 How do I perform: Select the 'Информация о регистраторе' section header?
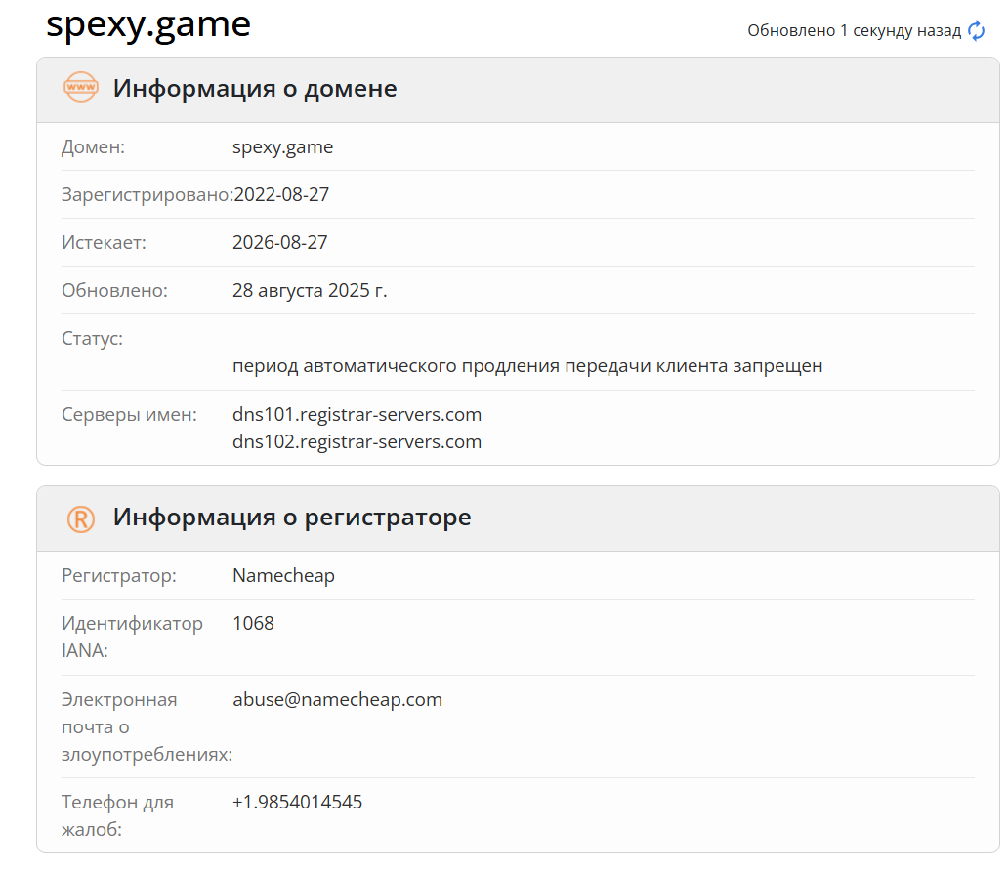click(292, 518)
